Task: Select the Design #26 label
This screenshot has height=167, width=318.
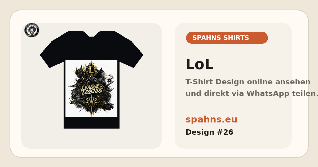Action: tap(209, 132)
